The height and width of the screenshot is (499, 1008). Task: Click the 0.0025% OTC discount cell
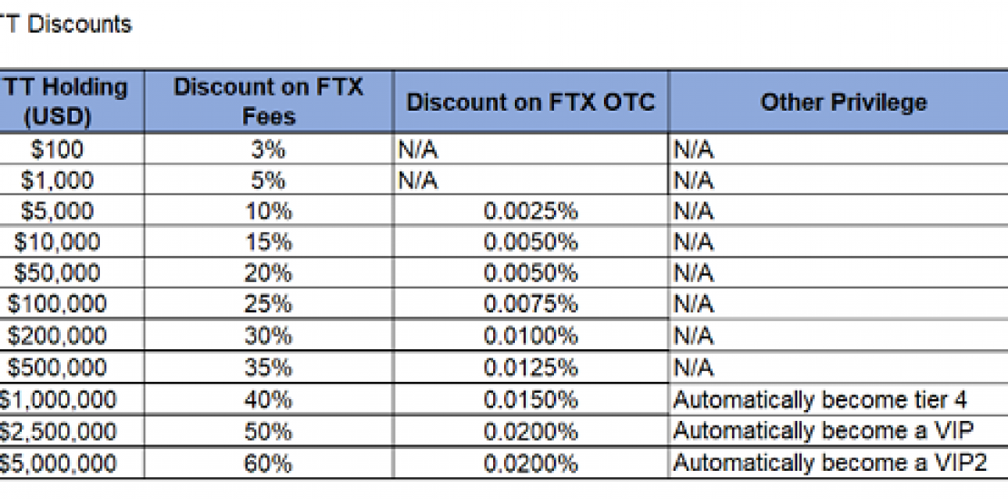point(530,211)
